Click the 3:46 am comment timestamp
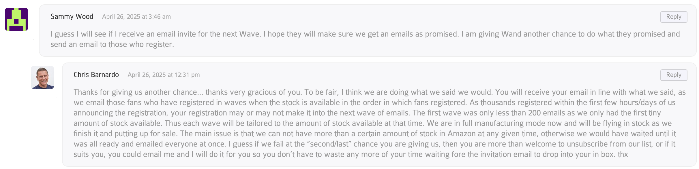Screen dimensions: 699x169 (x=136, y=17)
